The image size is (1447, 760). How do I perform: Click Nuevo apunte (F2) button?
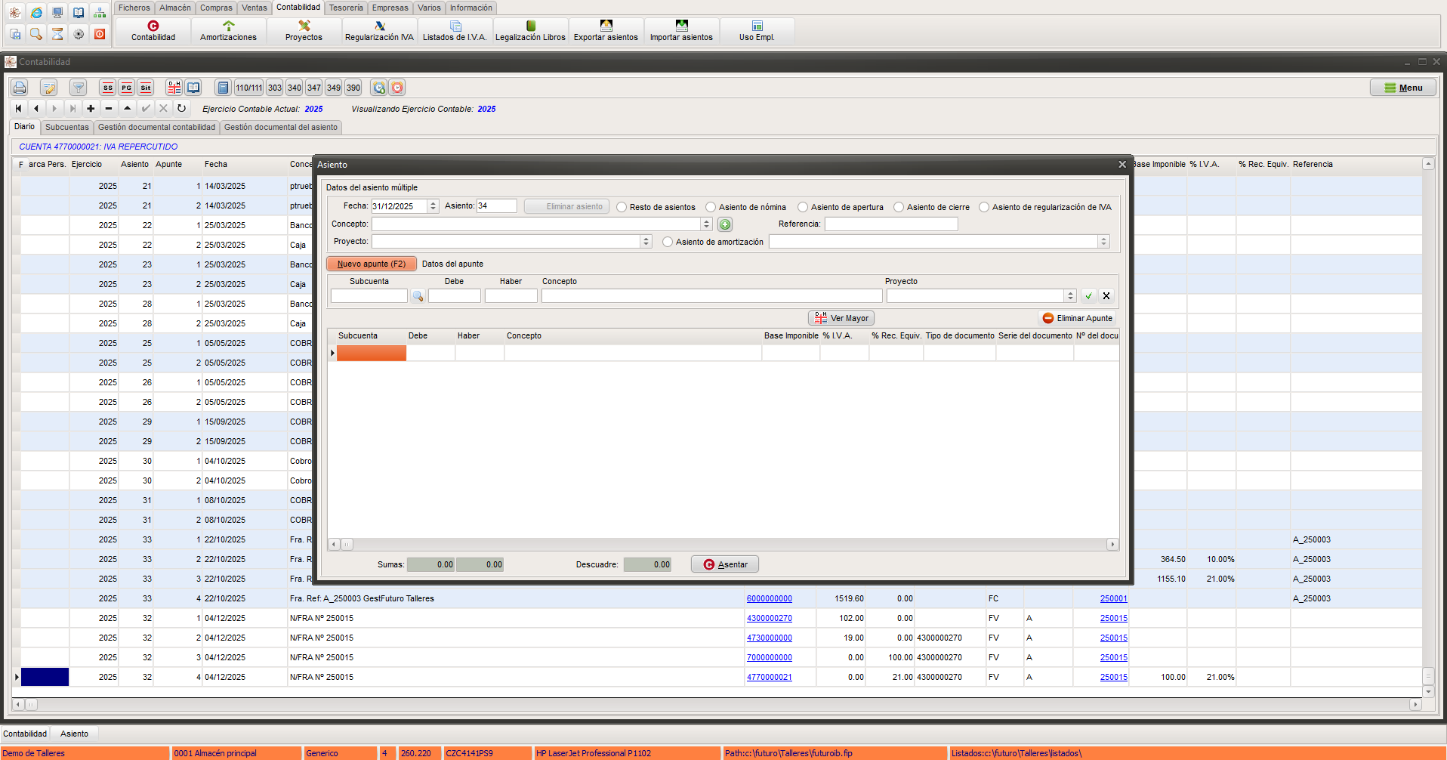(372, 264)
